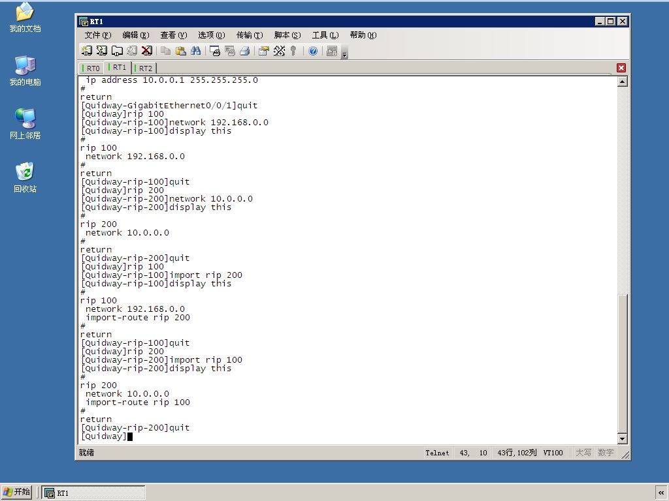The image size is (669, 501).
Task: Open the 传输(T) menu
Action: coord(250,35)
